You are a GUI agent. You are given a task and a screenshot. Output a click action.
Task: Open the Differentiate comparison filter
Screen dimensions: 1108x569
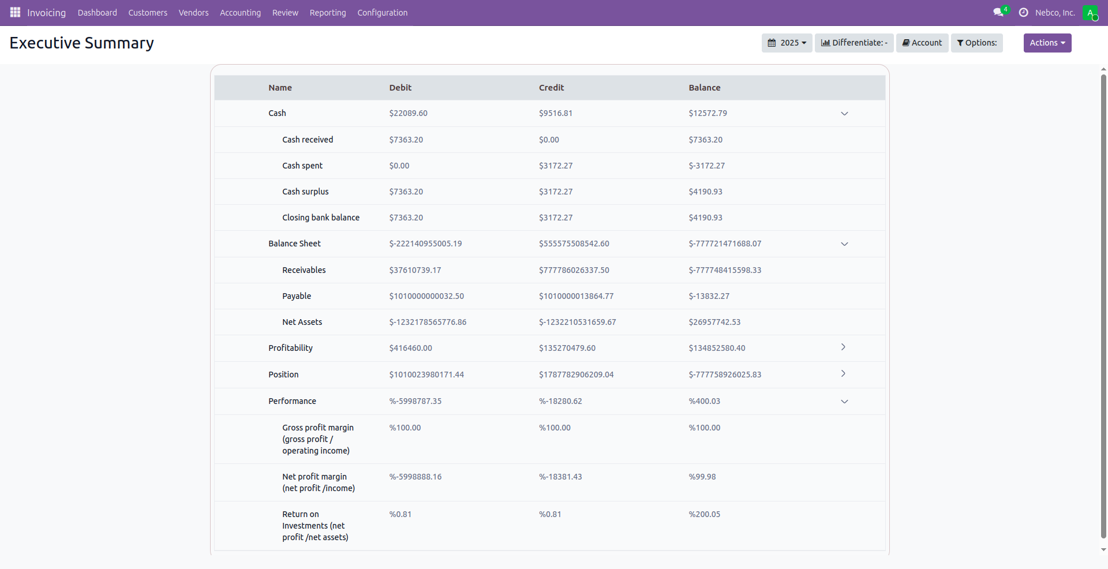[854, 43]
